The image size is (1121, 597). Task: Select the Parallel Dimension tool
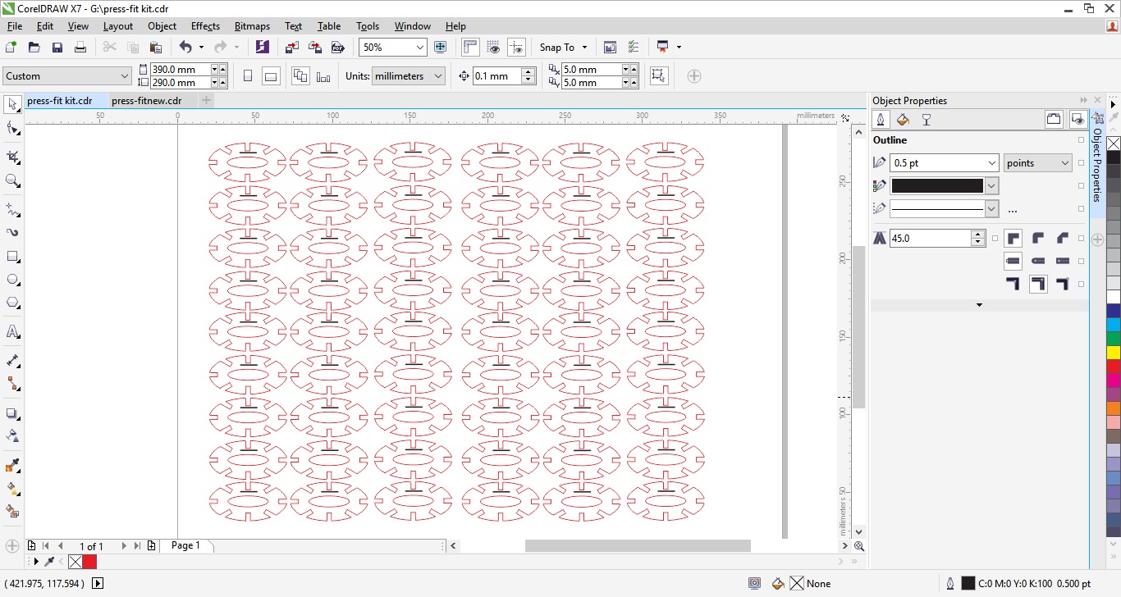tap(12, 360)
